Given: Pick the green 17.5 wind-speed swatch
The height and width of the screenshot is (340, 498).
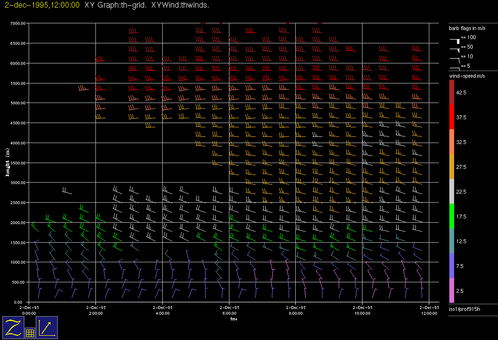Looking at the screenshot, I should click(x=452, y=216).
